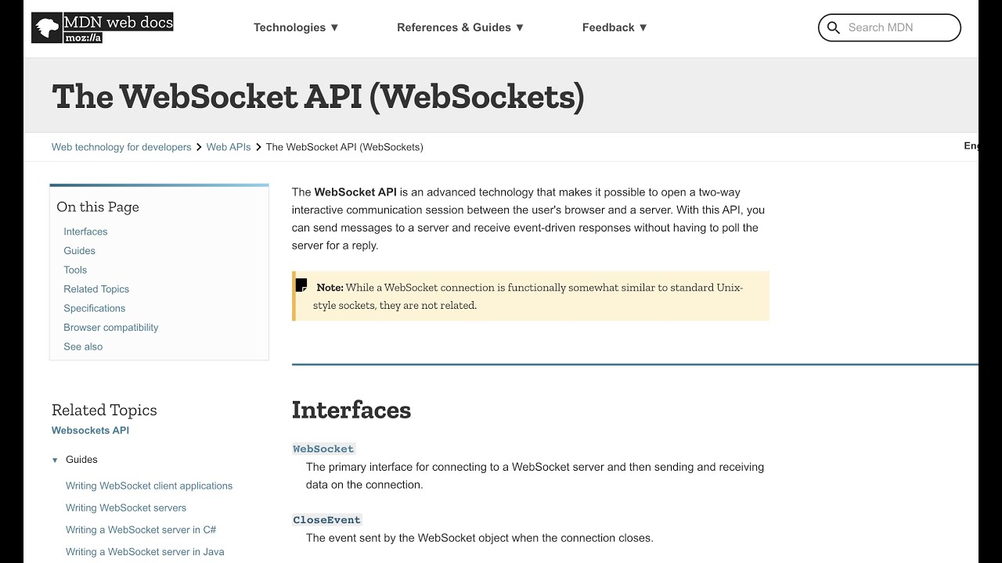Open the CloseEvent interface link

point(326,520)
